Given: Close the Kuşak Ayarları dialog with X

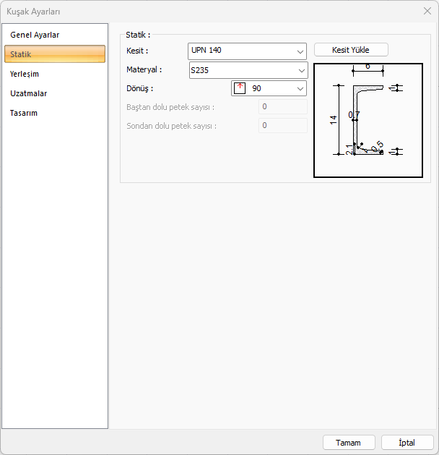Looking at the screenshot, I should click(x=427, y=11).
